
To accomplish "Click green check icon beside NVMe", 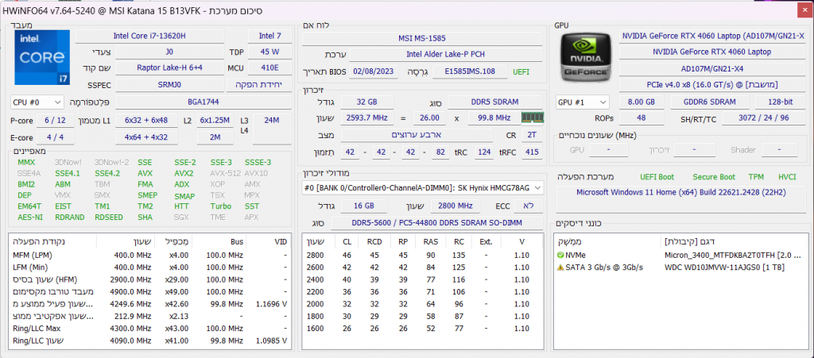I will pyautogui.click(x=560, y=255).
